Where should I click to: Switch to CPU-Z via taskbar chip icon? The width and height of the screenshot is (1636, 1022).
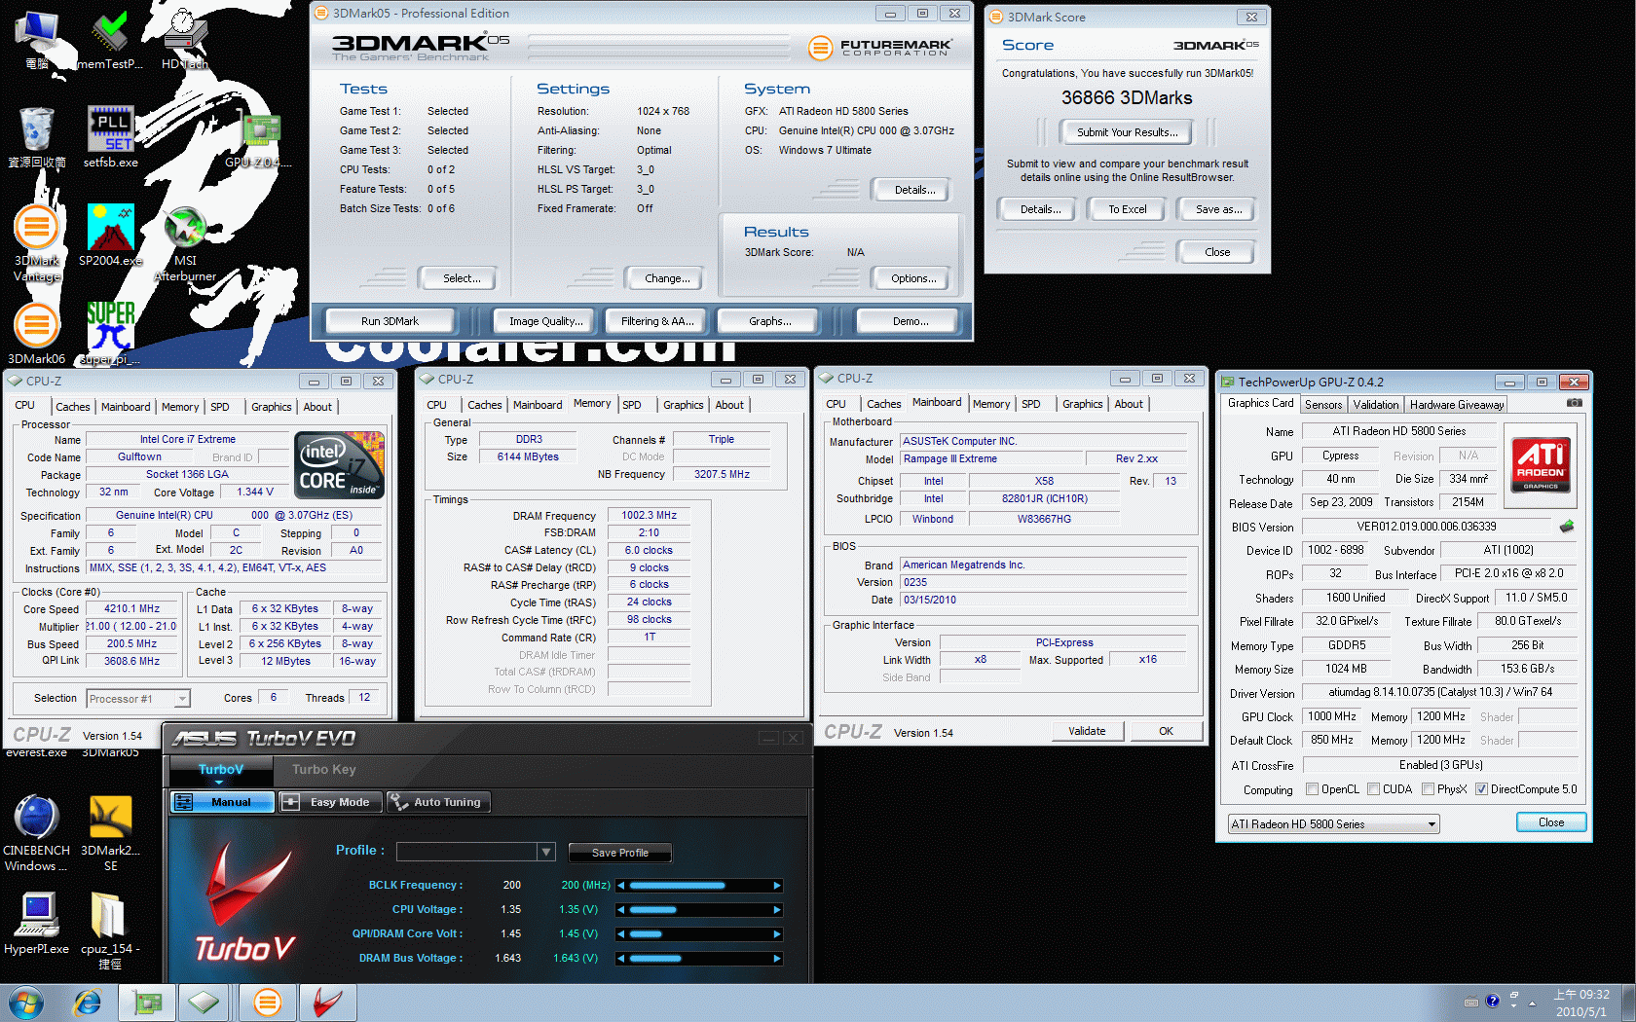click(204, 1003)
